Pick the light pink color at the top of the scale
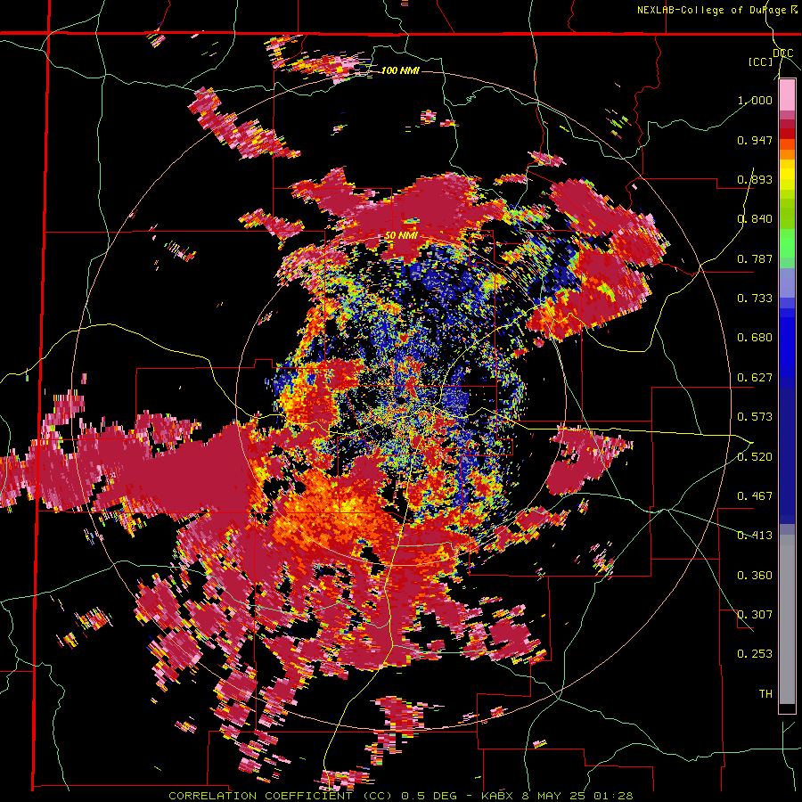The image size is (802, 802). (787, 94)
